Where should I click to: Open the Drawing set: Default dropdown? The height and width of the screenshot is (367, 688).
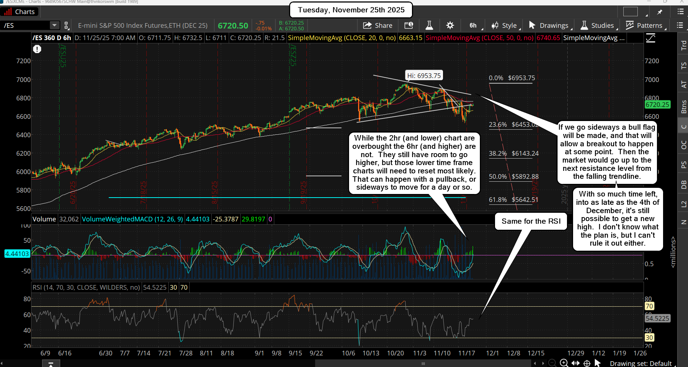pyautogui.click(x=641, y=363)
